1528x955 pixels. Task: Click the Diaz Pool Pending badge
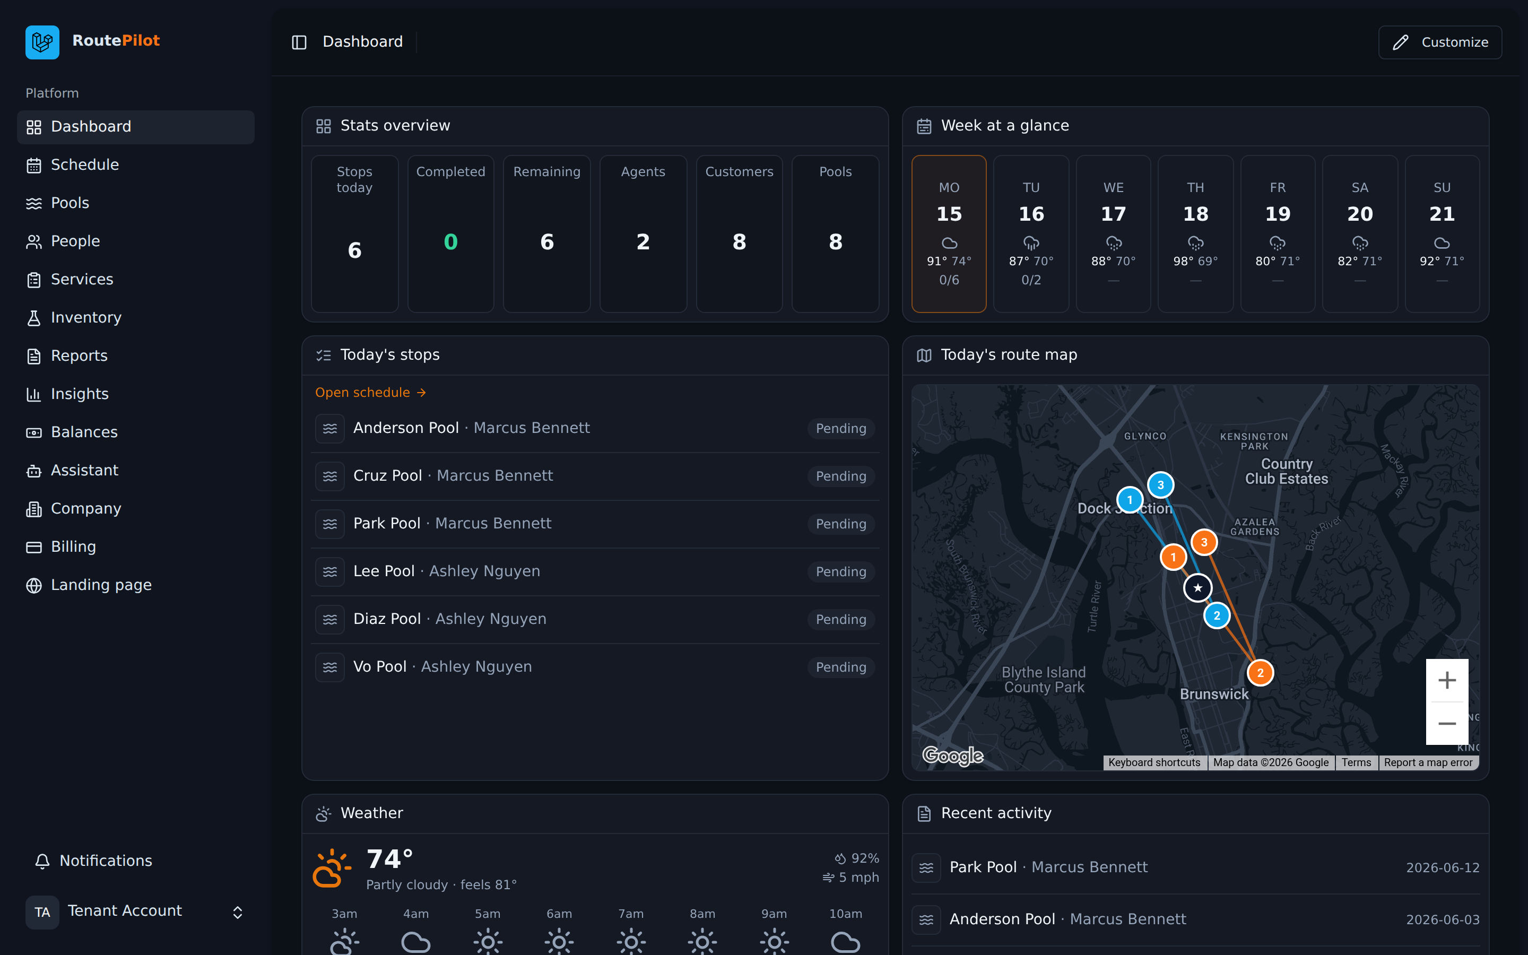pyautogui.click(x=841, y=620)
